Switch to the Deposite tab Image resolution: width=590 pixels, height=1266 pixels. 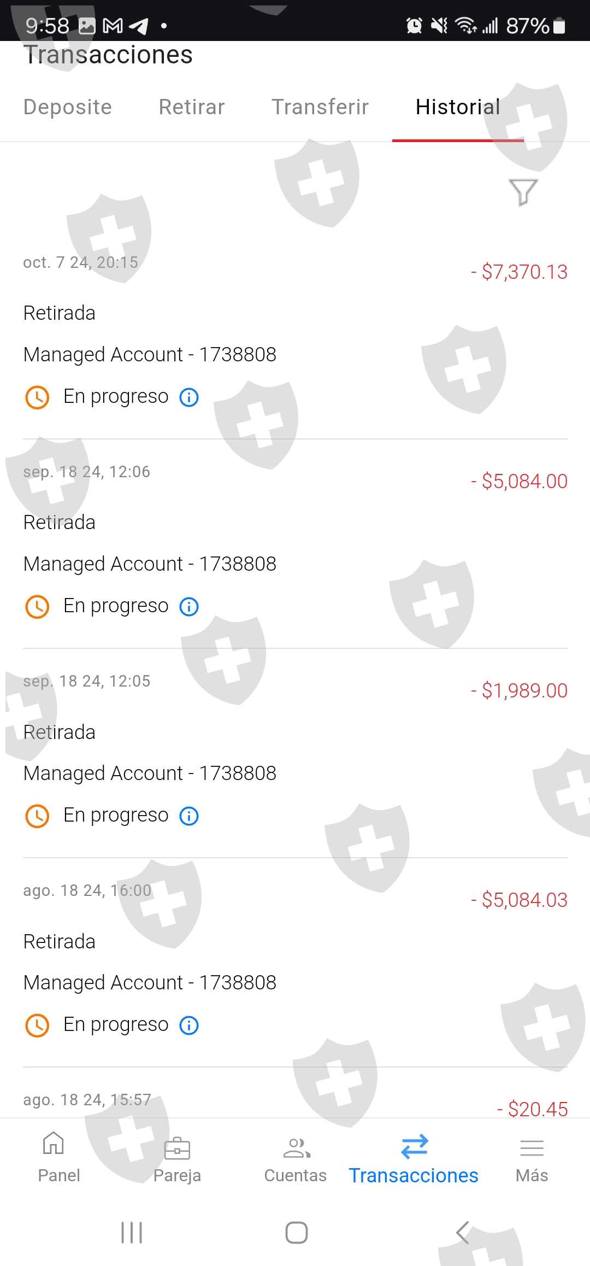[68, 107]
